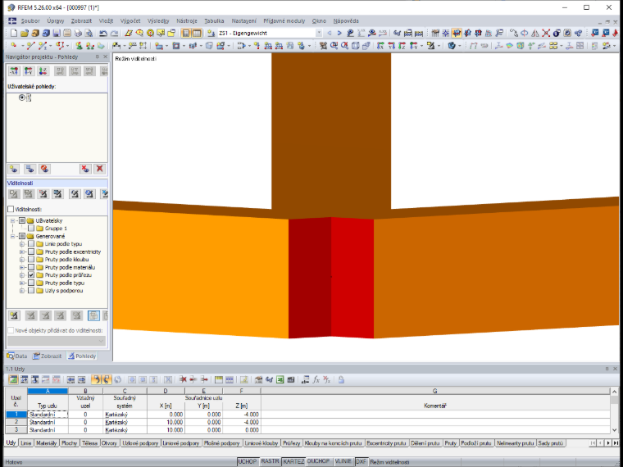Click the Excel export icon in table toolbar
This screenshot has width=623, height=467.
[x=280, y=379]
